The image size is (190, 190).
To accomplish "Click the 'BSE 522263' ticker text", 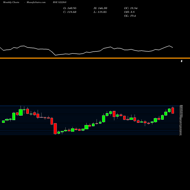I will (60, 2).
